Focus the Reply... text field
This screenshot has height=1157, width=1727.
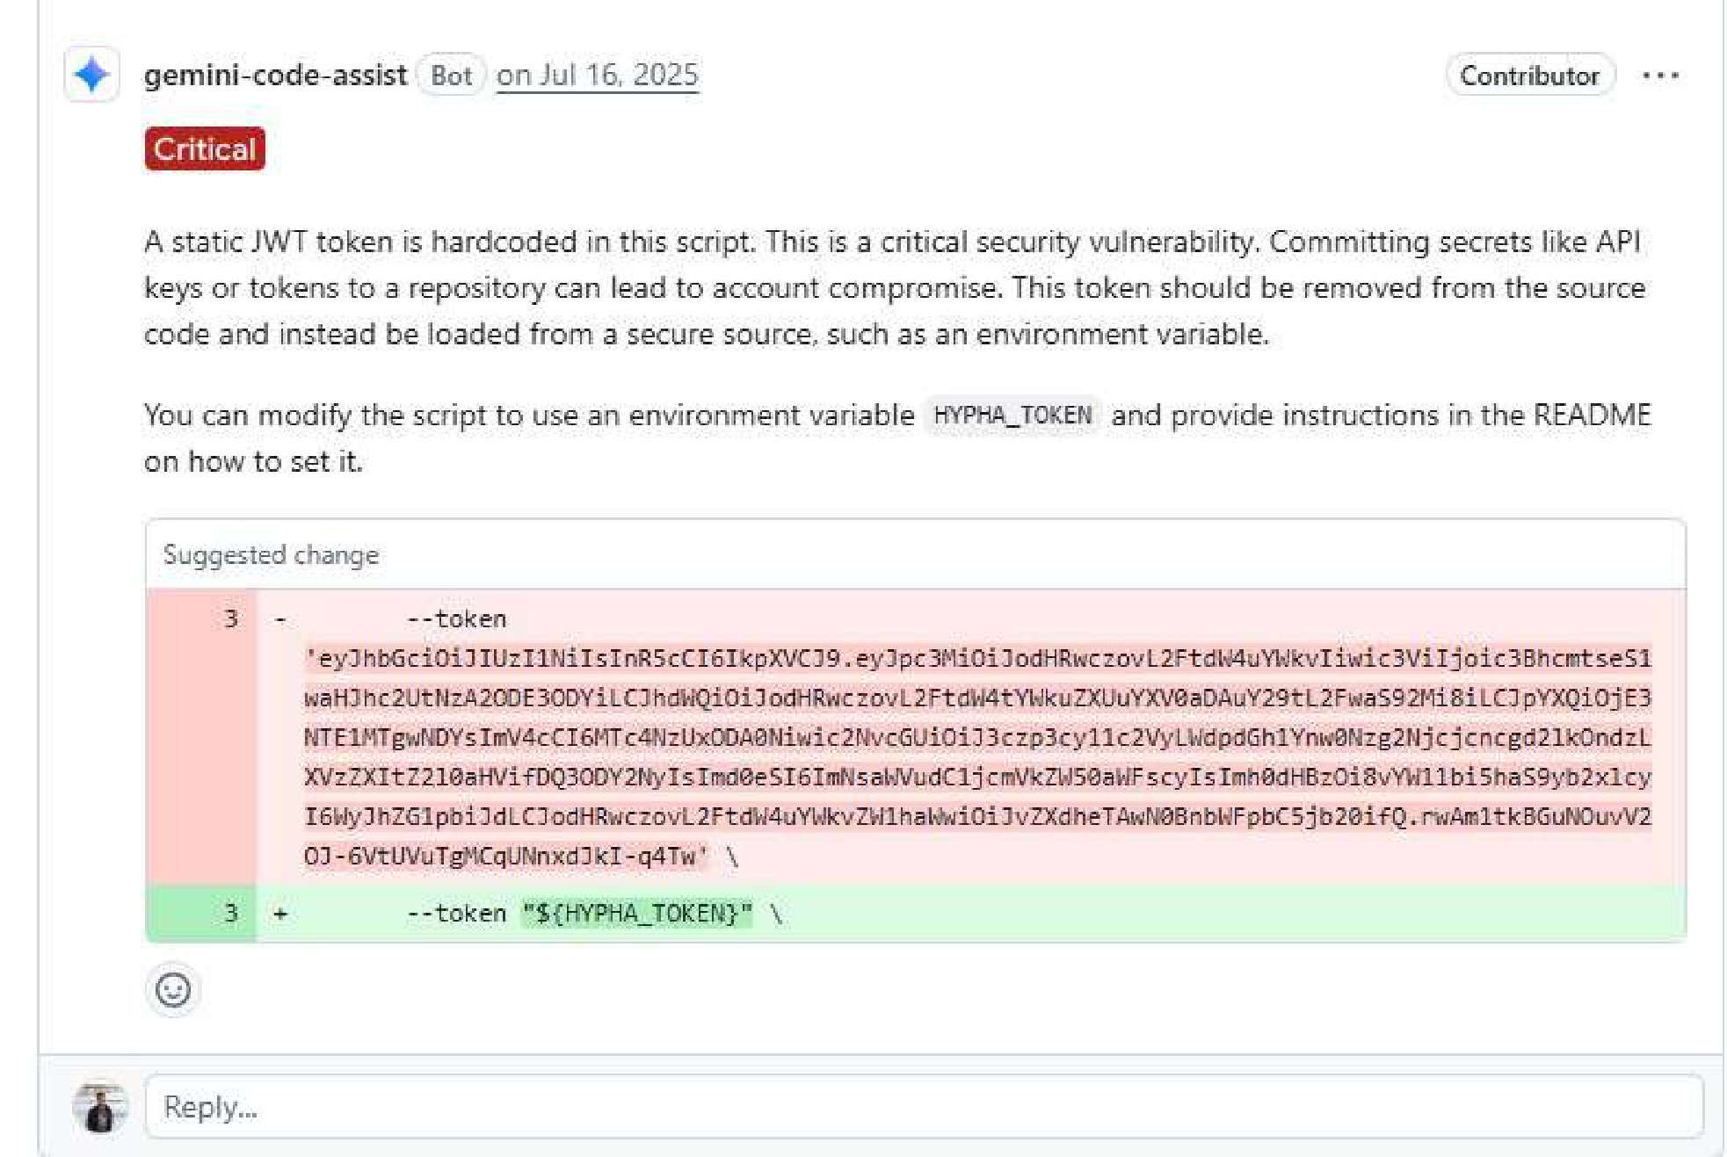coord(924,1107)
